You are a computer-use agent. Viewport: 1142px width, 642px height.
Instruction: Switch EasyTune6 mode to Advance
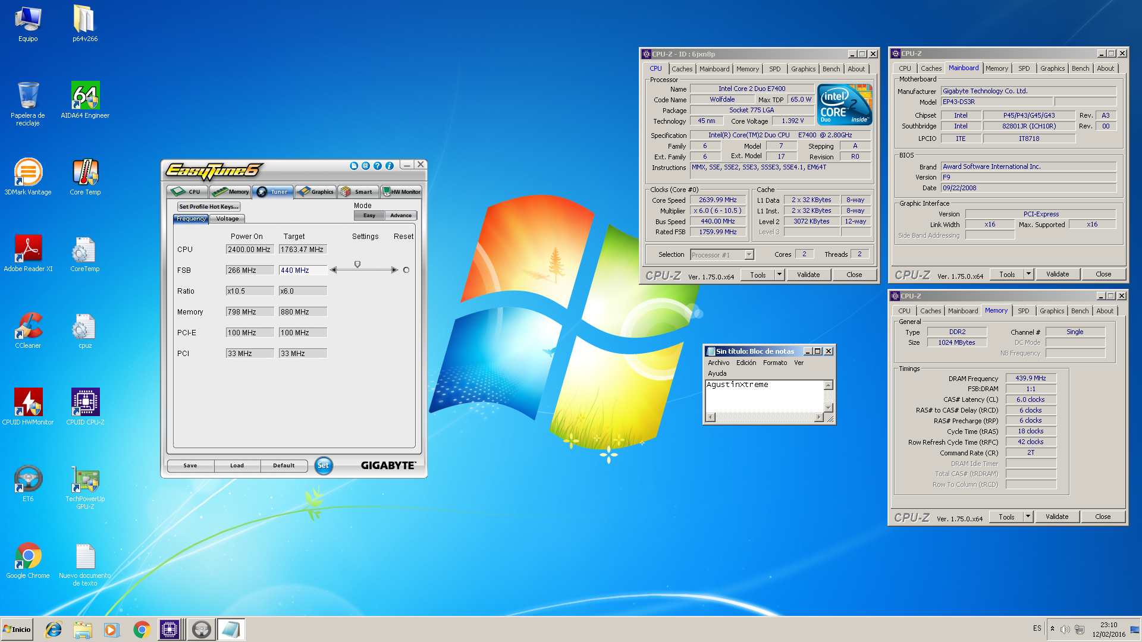401,215
